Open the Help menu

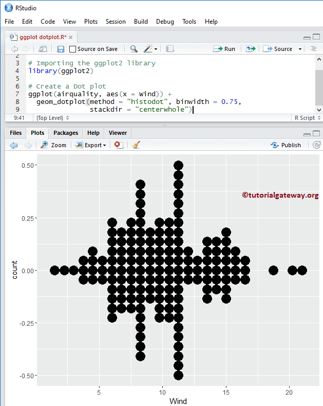[211, 22]
